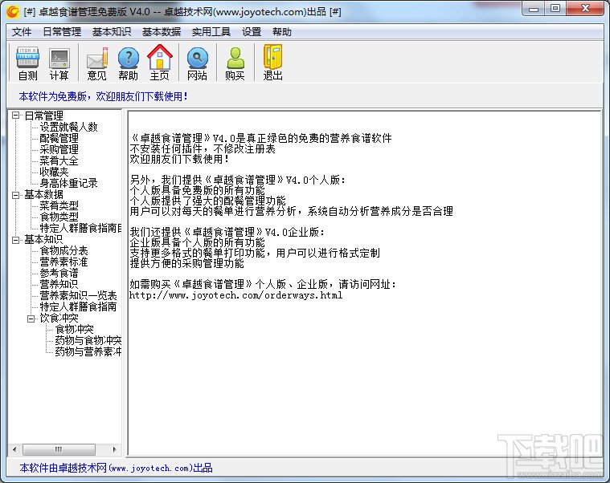The image size is (610, 483).
Task: Open the 文件 menu
Action: point(22,32)
